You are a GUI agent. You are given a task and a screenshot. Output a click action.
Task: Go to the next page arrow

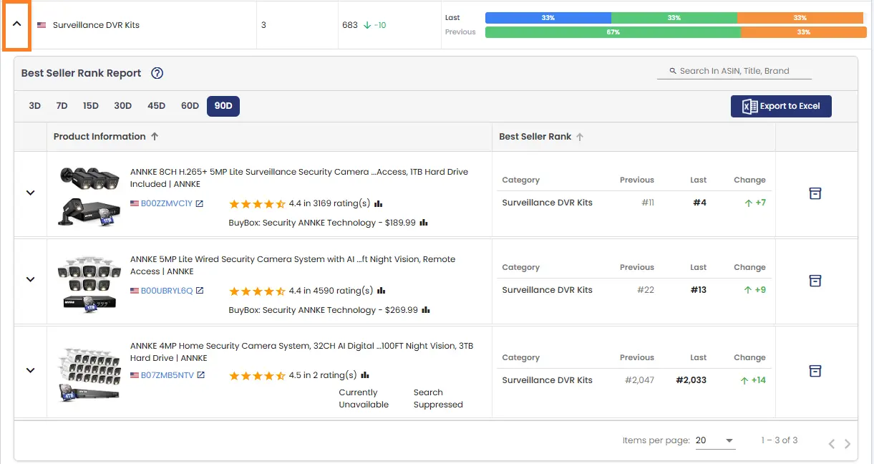848,444
